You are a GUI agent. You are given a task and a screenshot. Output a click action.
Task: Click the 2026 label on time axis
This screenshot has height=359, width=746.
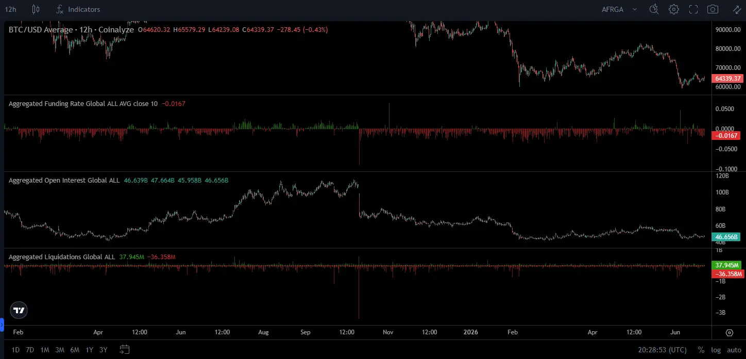coord(470,332)
